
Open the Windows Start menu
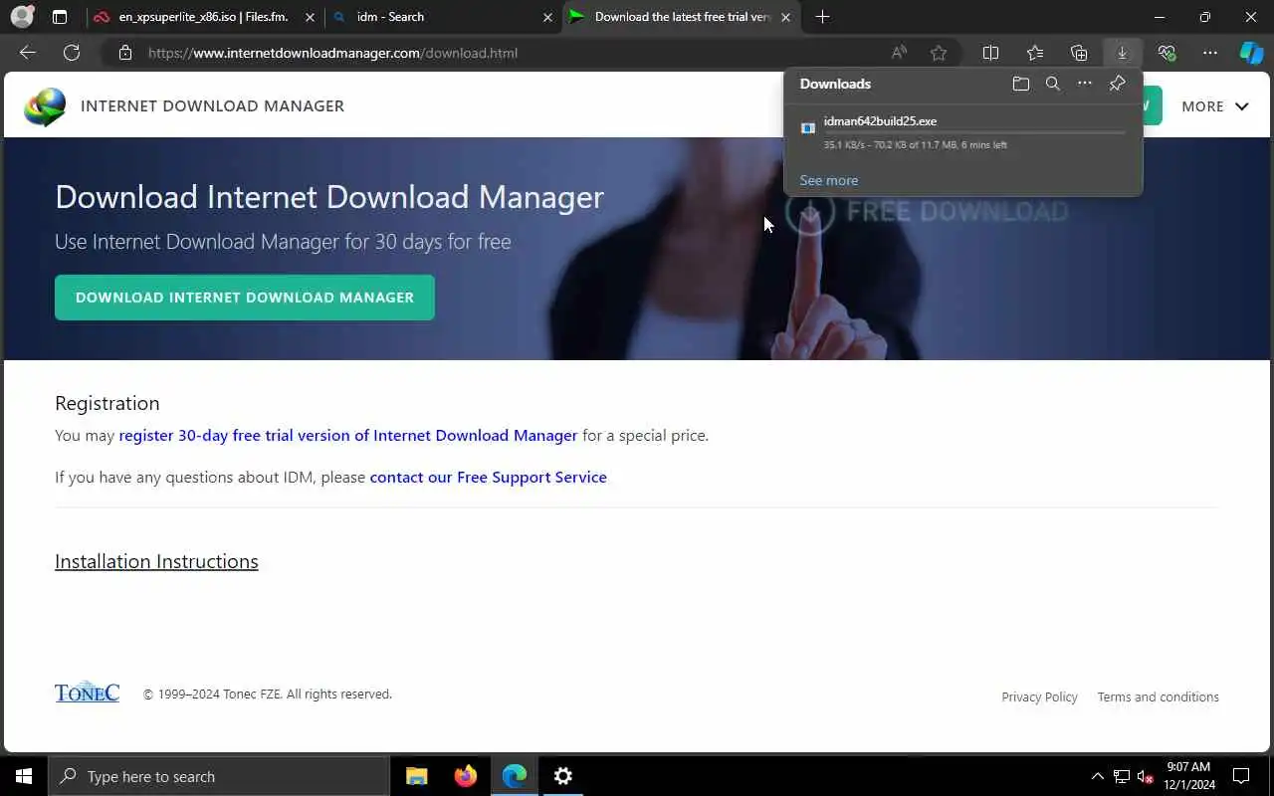pyautogui.click(x=24, y=776)
